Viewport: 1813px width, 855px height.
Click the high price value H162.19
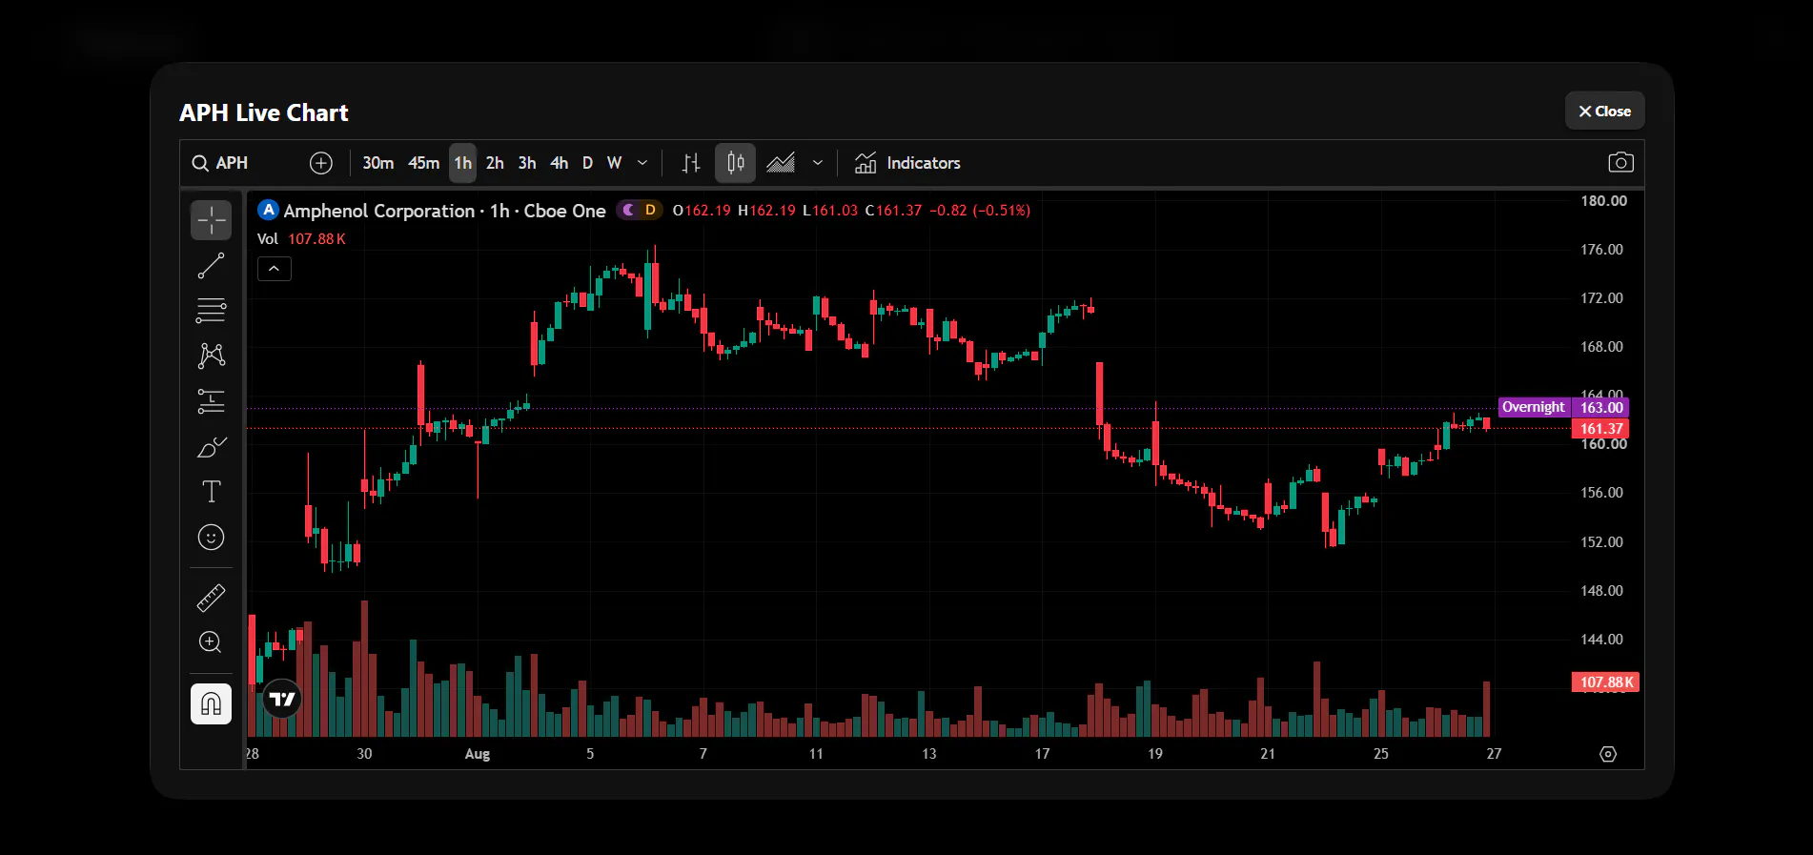(x=766, y=211)
